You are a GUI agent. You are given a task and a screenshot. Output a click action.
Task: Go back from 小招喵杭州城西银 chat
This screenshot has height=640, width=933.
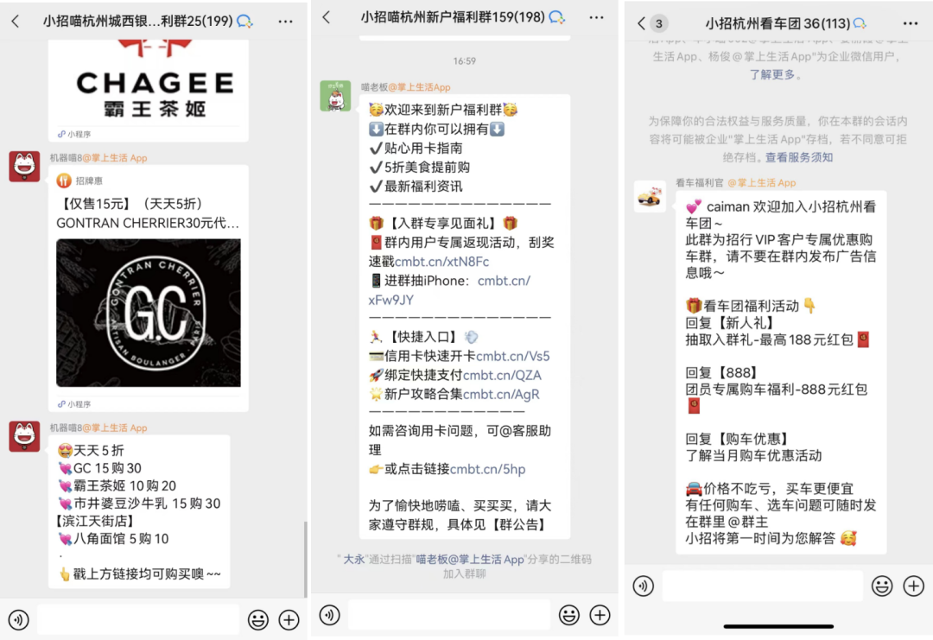(16, 22)
